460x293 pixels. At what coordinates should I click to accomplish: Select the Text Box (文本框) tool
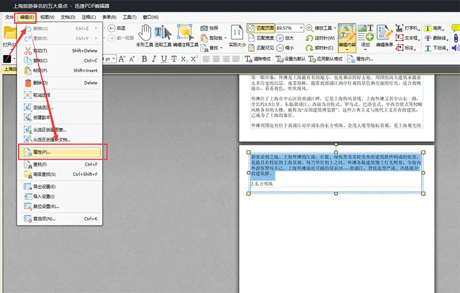[x=407, y=38]
